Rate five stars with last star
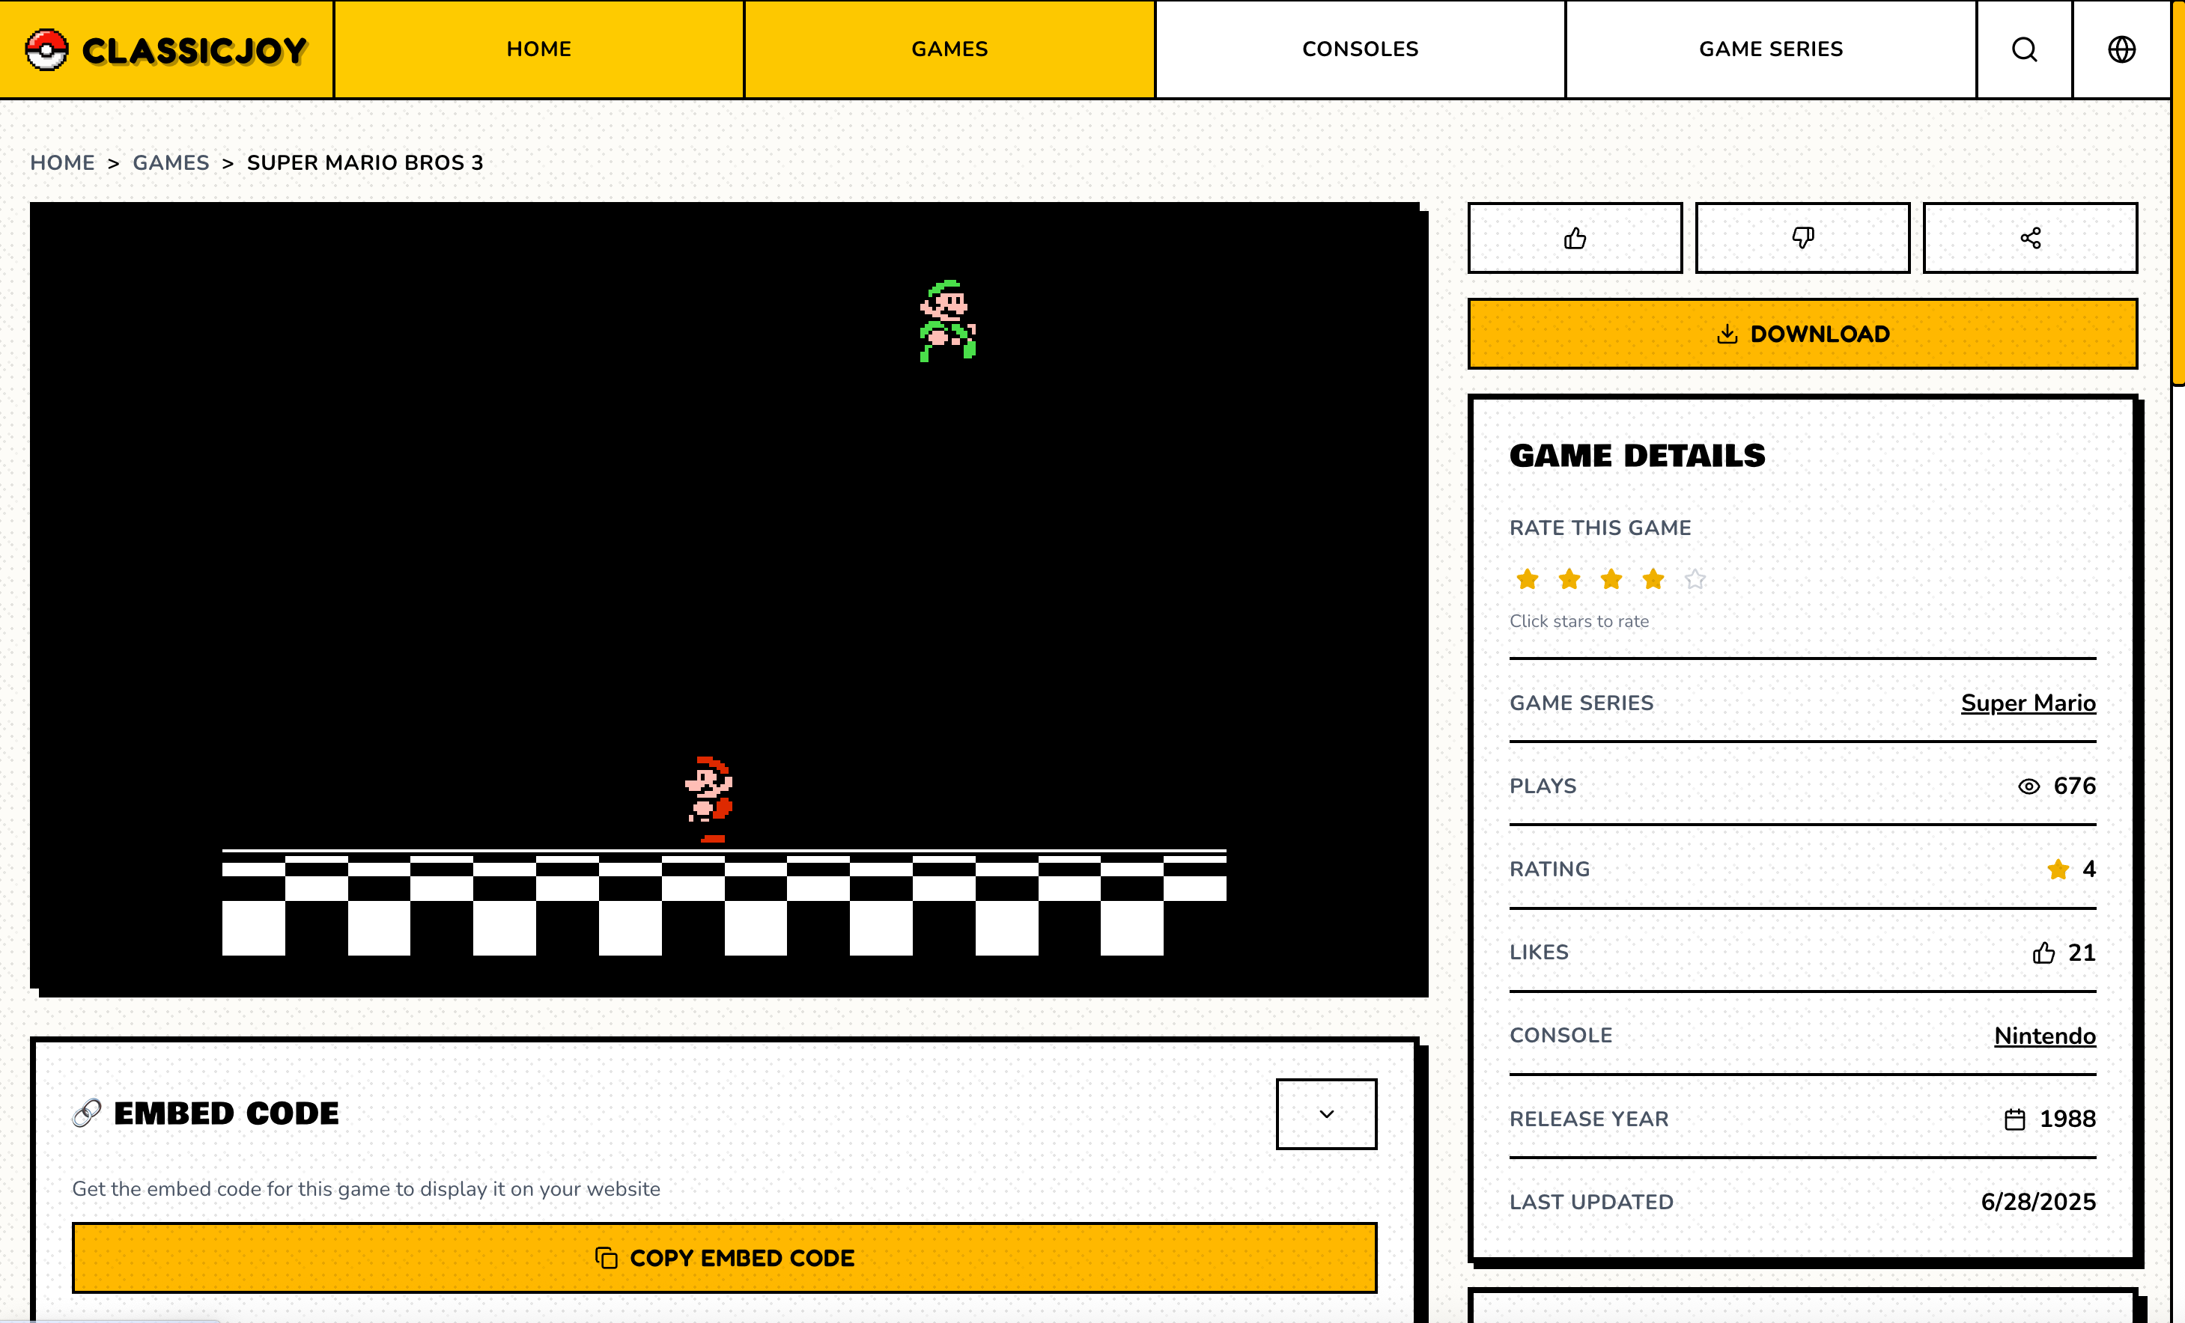Image resolution: width=2185 pixels, height=1323 pixels. (1695, 578)
